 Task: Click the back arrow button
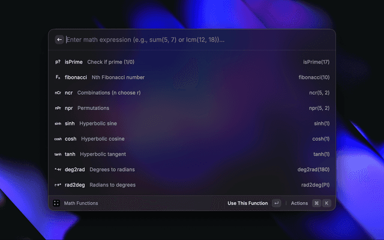coord(59,40)
